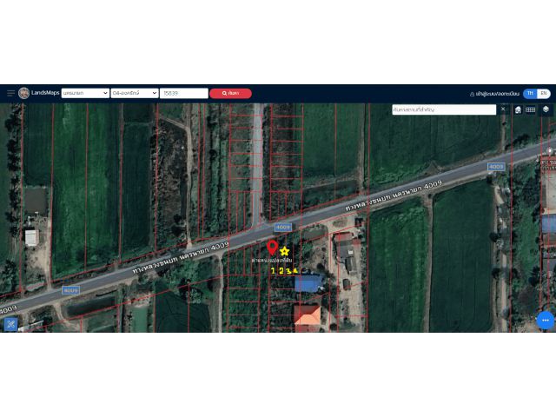The height and width of the screenshot is (417, 556).
Task: Click the 4009 route shield near the pin
Action: (283, 228)
